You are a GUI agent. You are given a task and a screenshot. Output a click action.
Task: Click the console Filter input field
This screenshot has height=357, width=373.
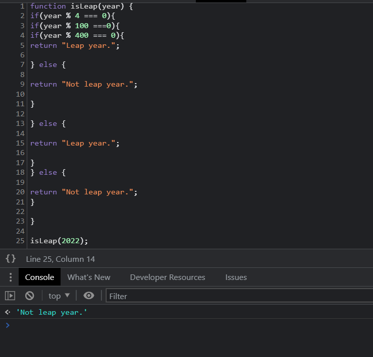coord(239,296)
